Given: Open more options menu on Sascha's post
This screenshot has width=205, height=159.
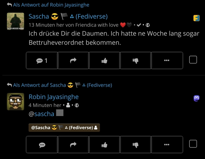Looking at the screenshot, I should click(167, 61).
